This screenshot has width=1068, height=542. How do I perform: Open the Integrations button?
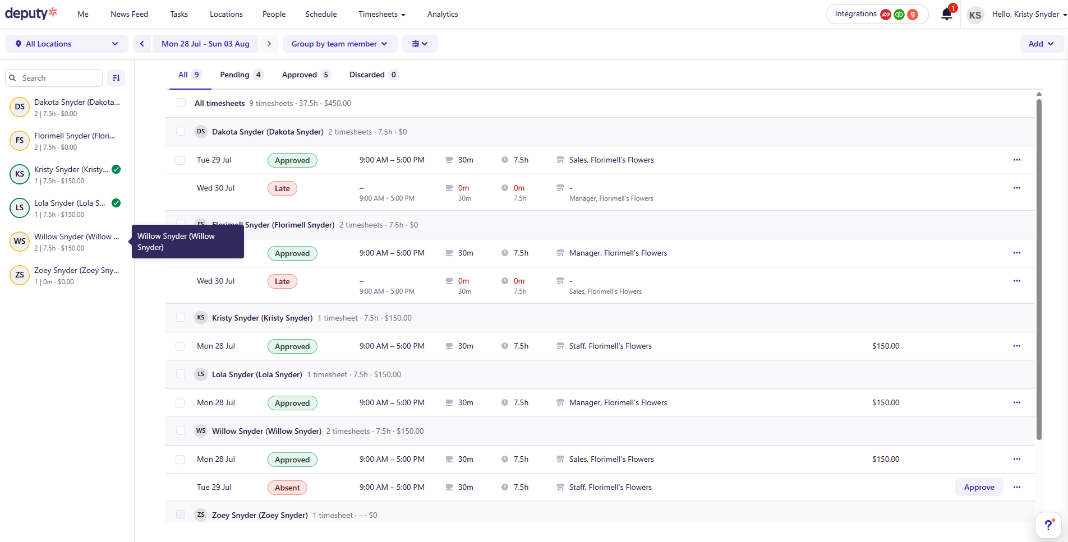coord(877,14)
